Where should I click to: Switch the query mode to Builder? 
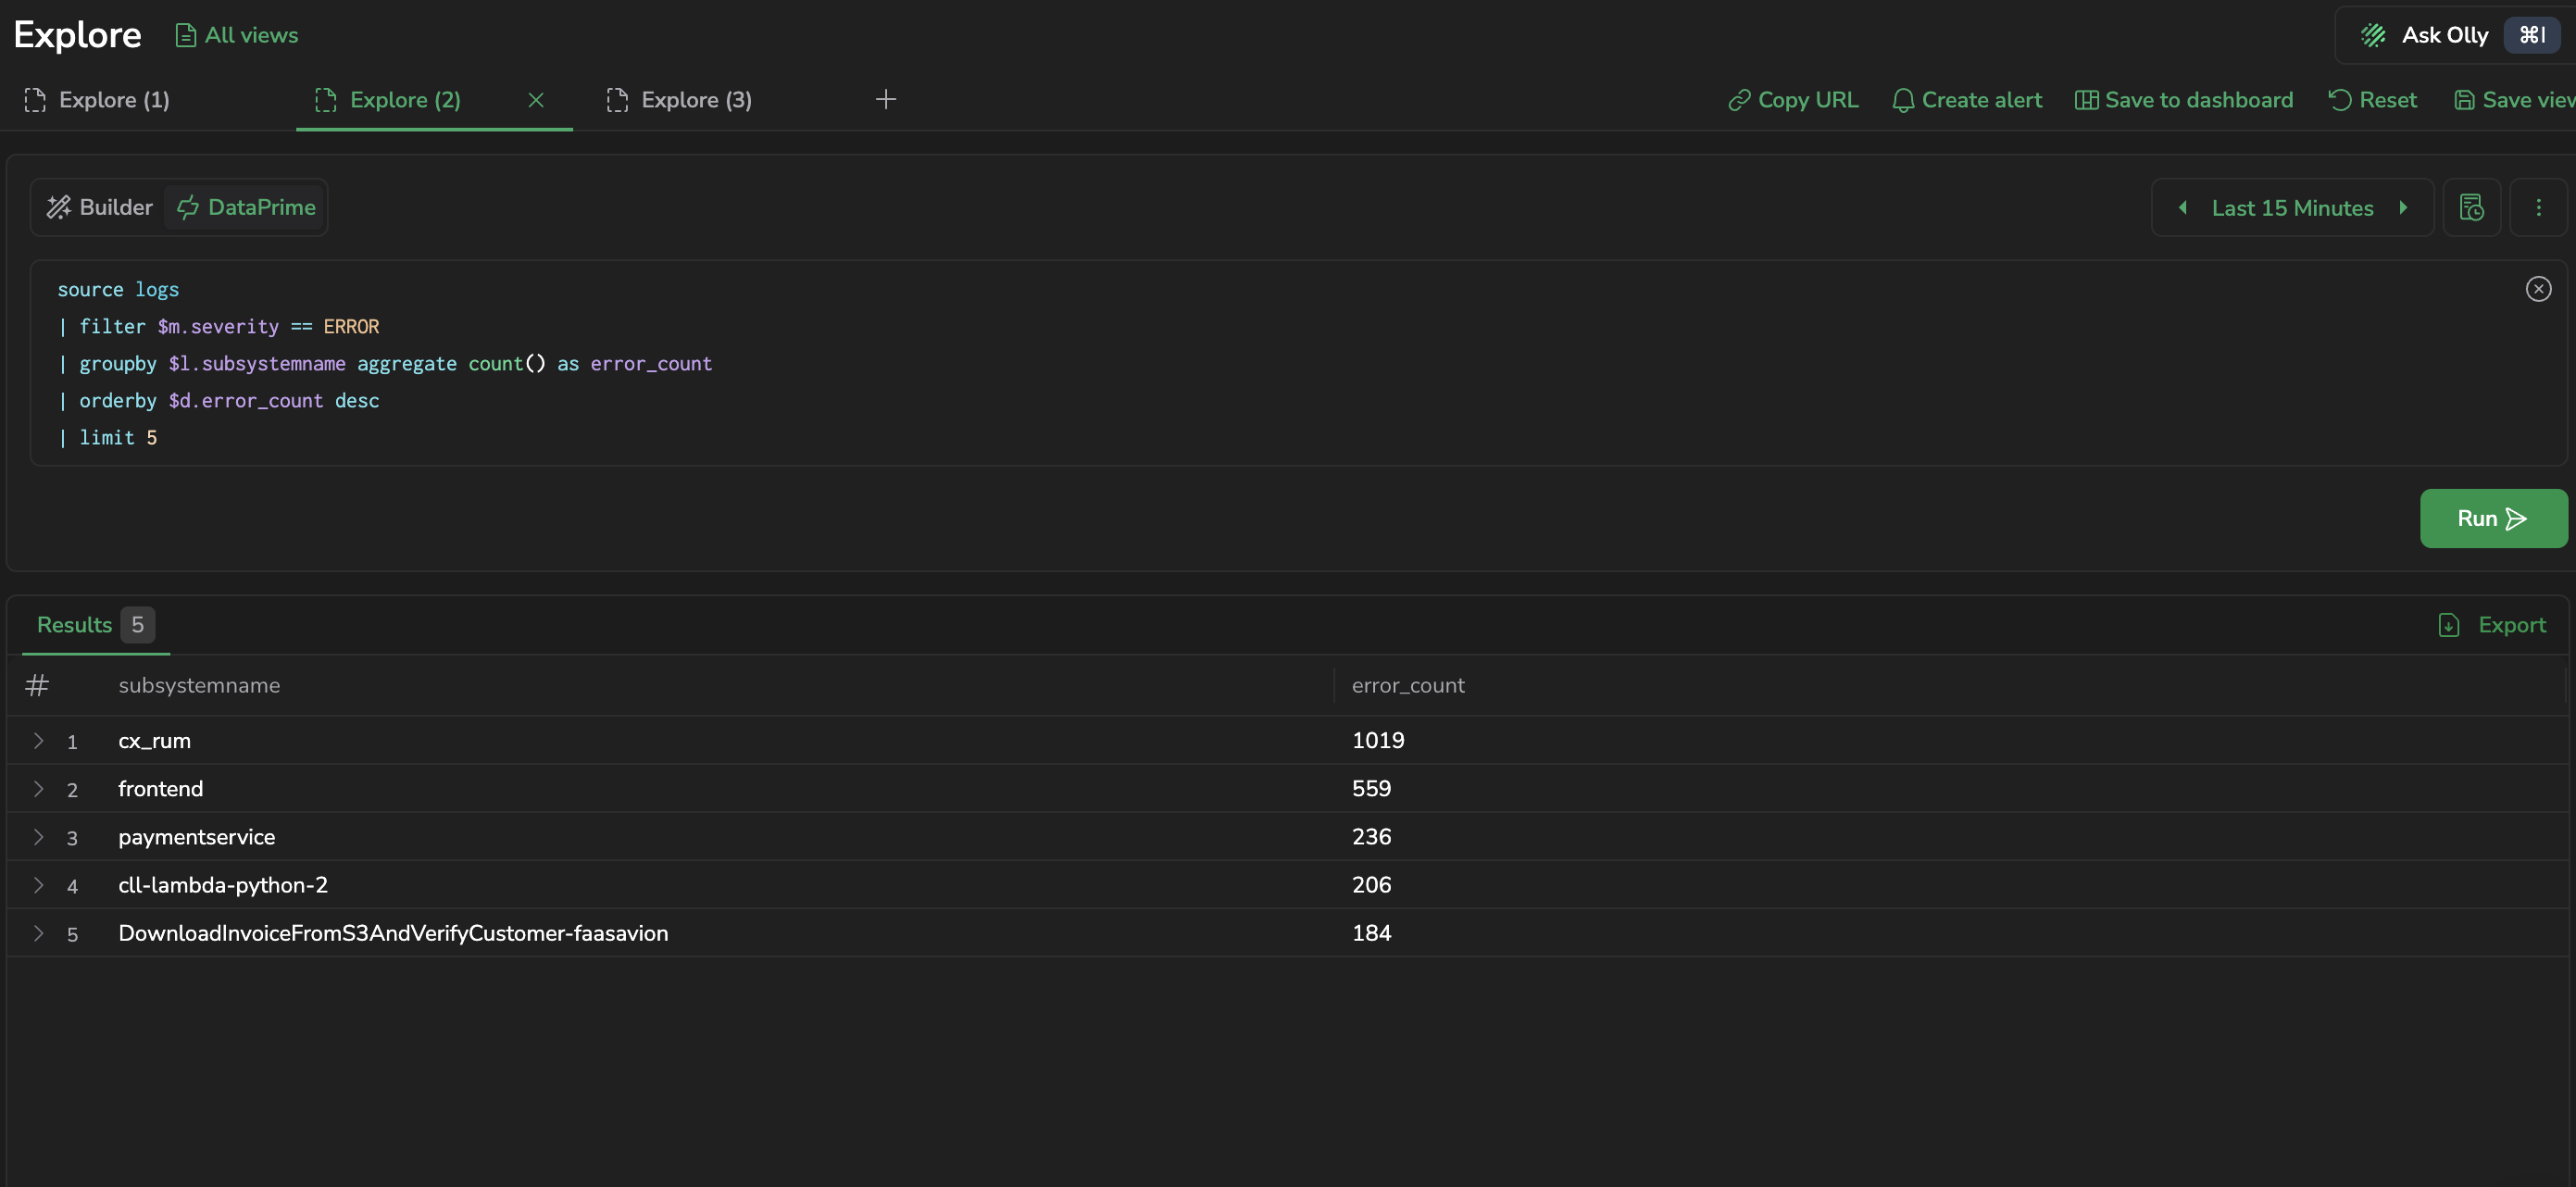[x=99, y=207]
